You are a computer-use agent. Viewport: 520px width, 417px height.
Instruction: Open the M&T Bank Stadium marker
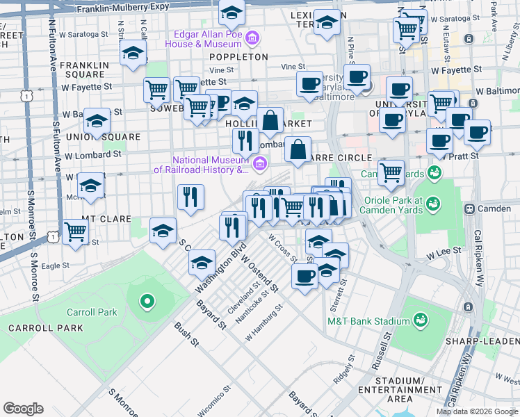[x=420, y=320]
